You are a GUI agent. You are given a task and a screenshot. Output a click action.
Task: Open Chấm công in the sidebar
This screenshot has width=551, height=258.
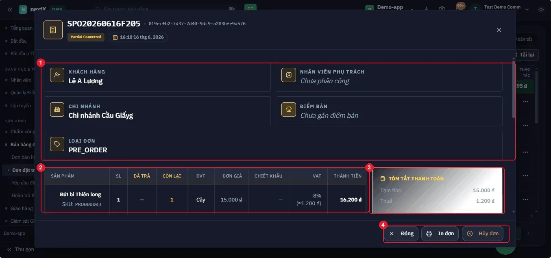pyautogui.click(x=22, y=132)
